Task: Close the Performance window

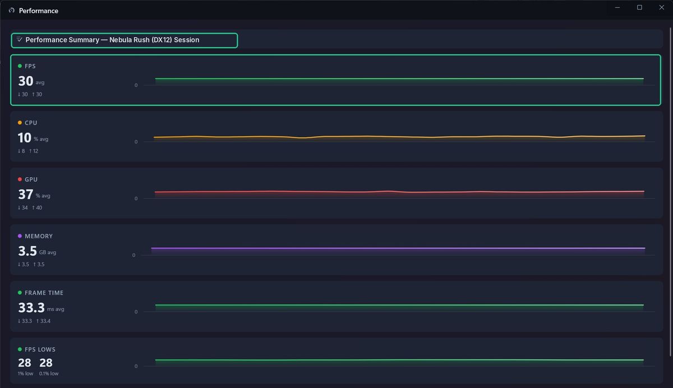Action: tap(662, 8)
